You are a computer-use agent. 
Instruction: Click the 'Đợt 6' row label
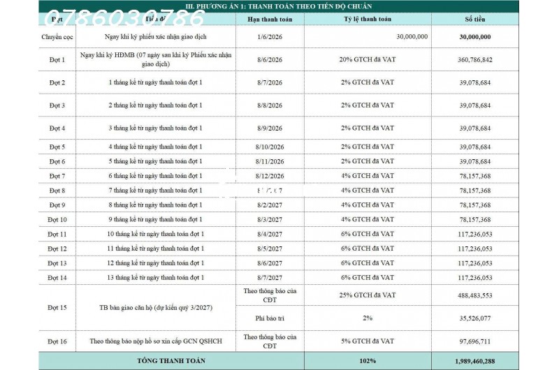57,161
